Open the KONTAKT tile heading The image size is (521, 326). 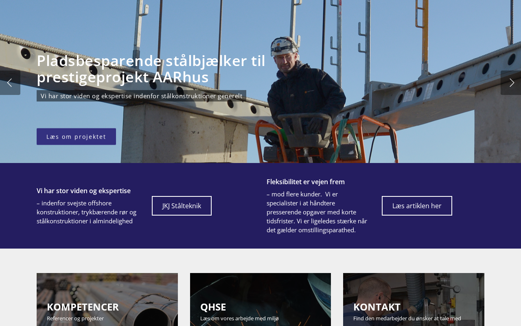click(377, 306)
